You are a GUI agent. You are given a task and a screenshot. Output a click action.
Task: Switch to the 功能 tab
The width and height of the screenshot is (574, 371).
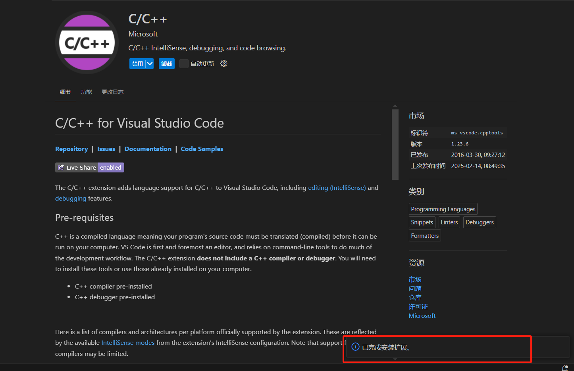click(86, 92)
